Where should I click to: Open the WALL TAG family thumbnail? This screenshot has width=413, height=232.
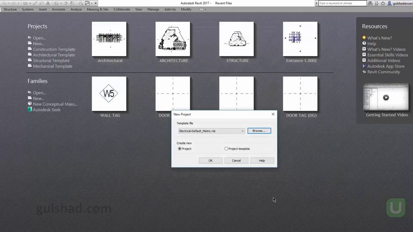[x=109, y=94]
